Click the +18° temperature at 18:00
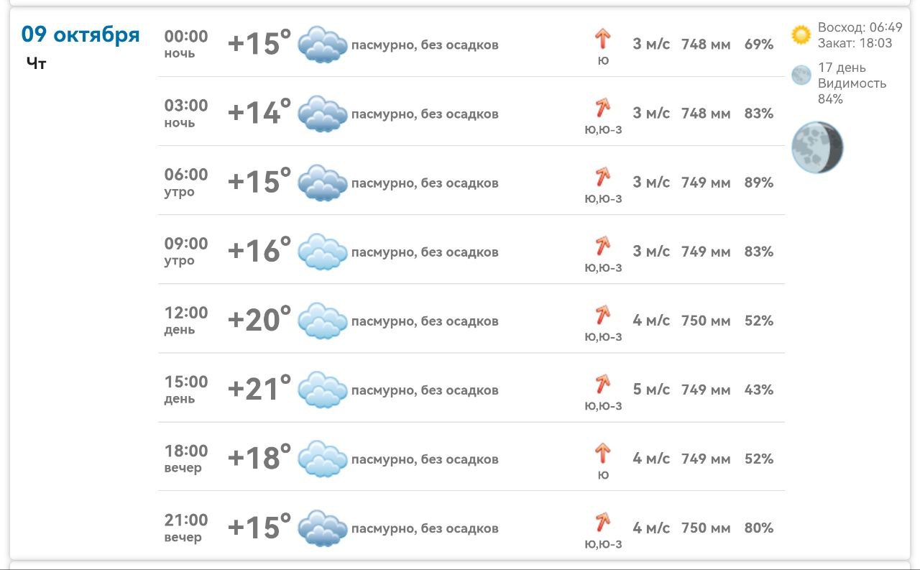This screenshot has height=570, width=920. click(259, 458)
